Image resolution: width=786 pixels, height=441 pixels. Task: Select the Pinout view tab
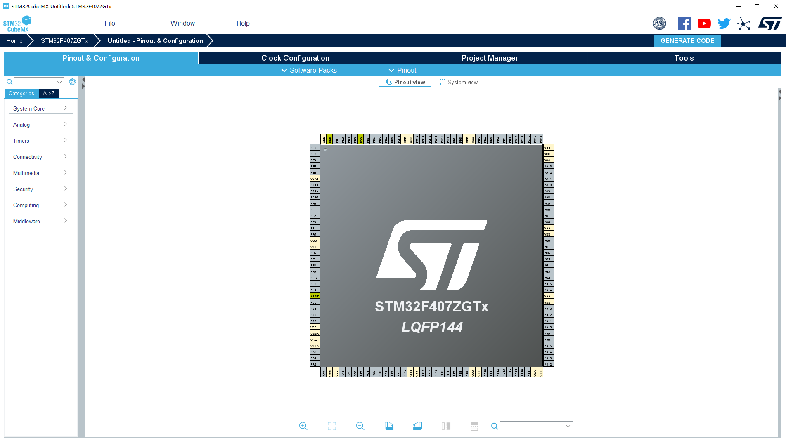[405, 82]
